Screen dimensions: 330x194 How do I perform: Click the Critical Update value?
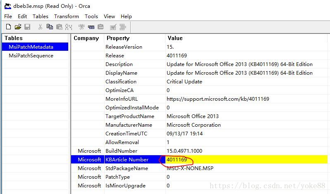pyautogui.click(x=184, y=81)
